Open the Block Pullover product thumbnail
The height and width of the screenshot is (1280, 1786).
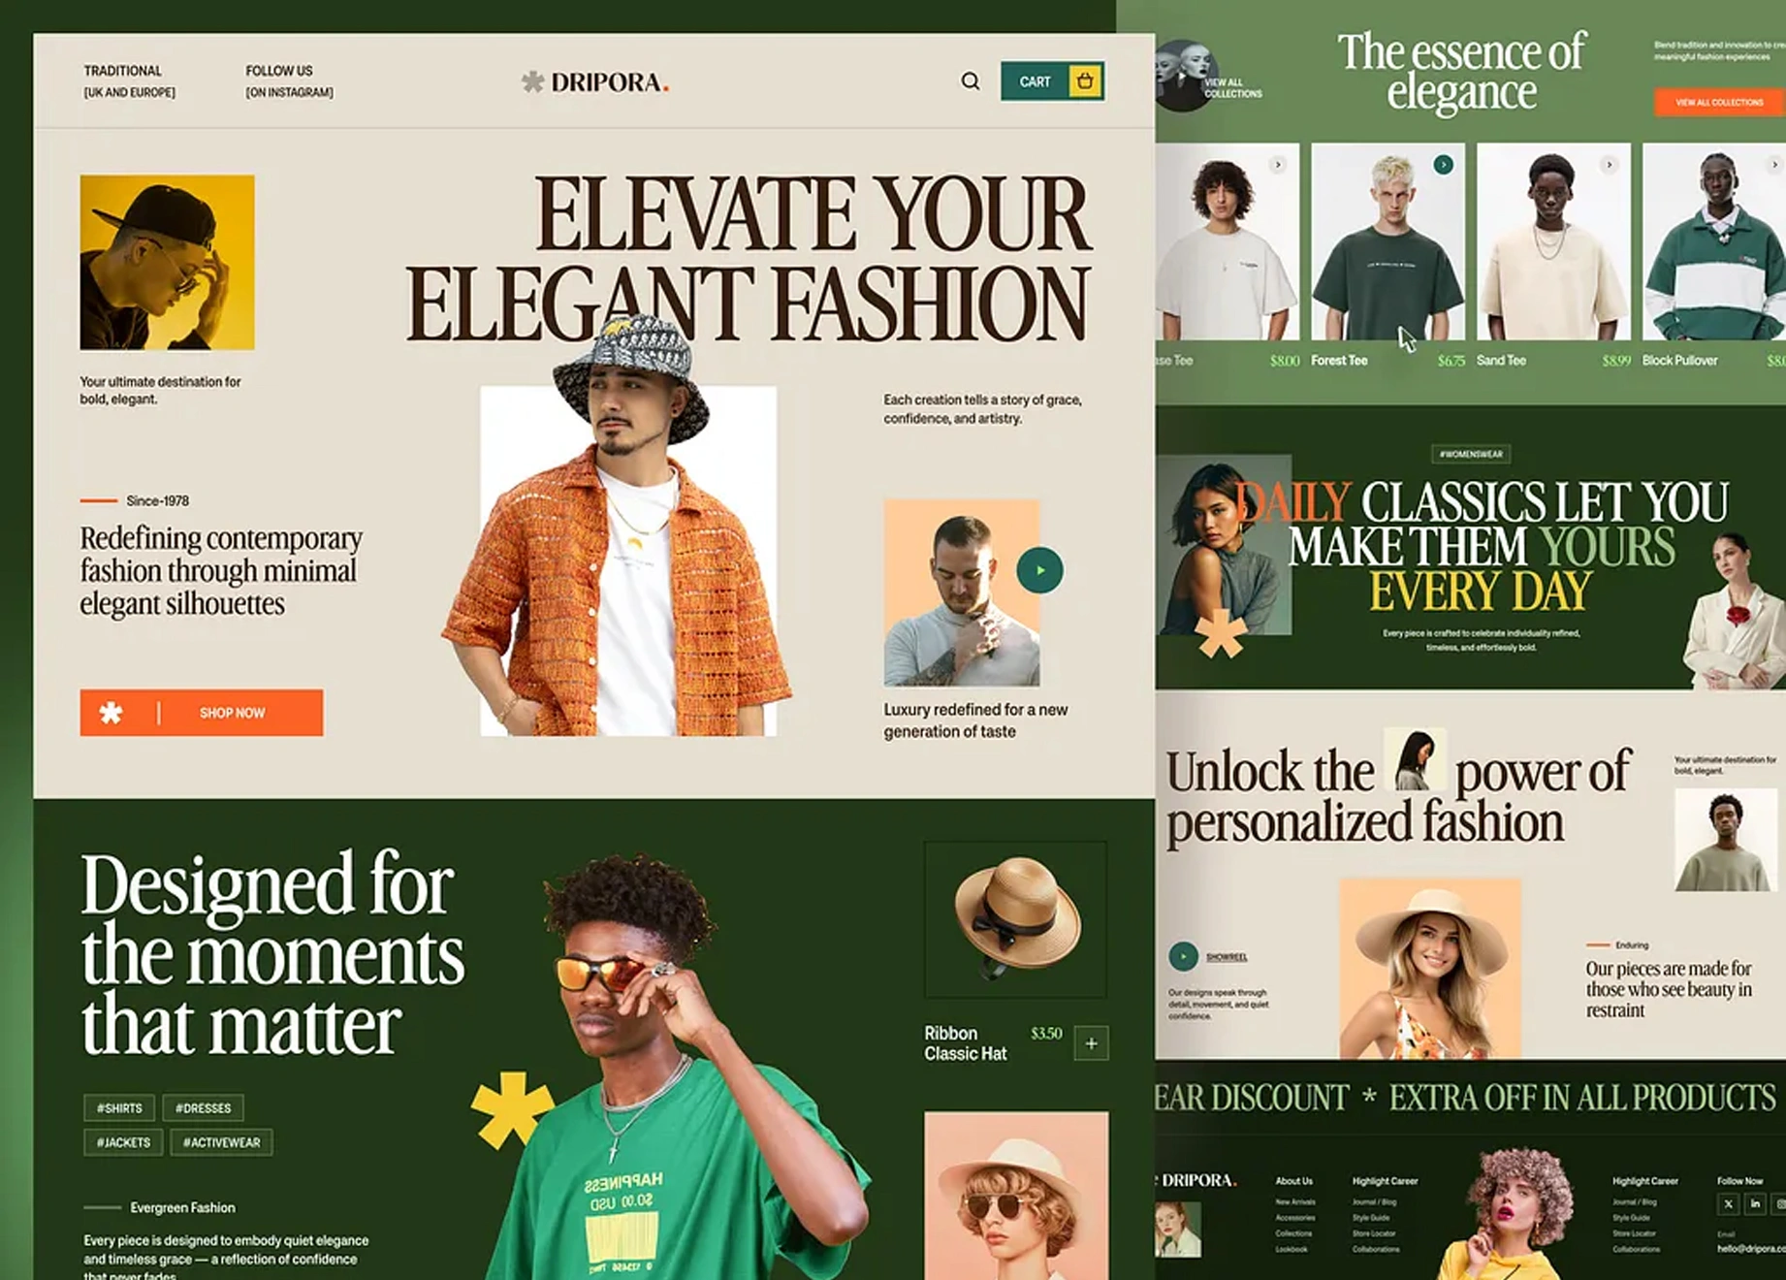point(1713,242)
